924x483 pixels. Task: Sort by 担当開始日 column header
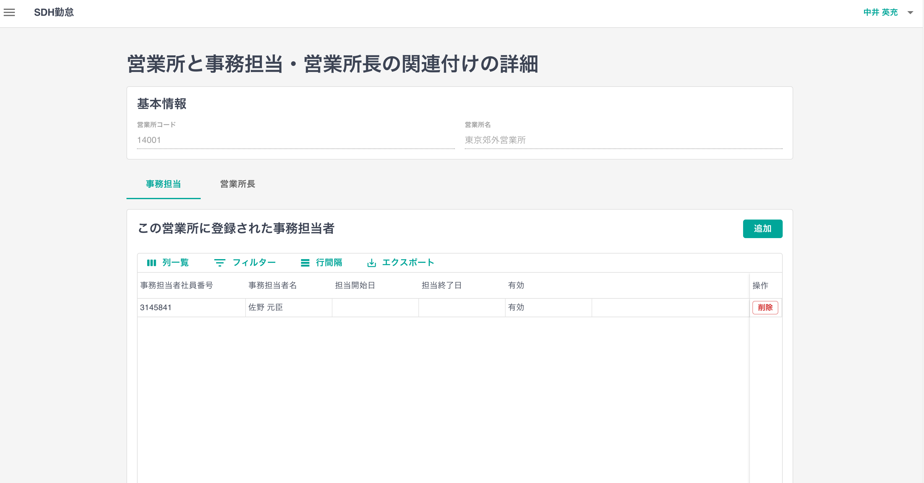pos(355,285)
